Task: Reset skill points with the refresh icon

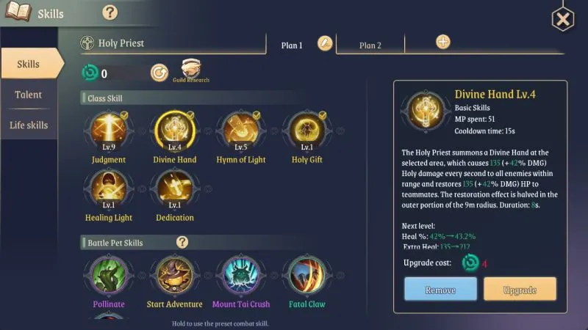Action: tap(159, 73)
